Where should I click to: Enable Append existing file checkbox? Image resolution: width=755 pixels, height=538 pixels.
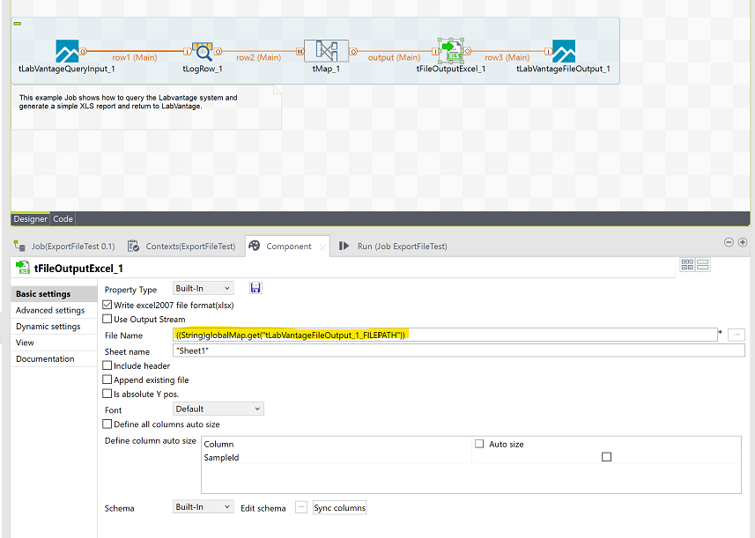click(x=107, y=380)
